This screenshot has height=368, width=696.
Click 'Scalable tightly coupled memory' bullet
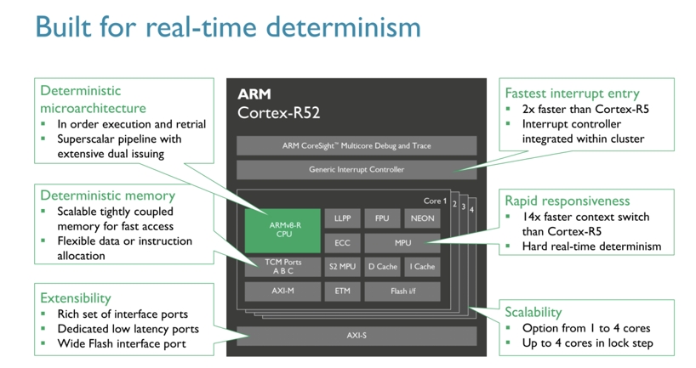click(x=115, y=219)
